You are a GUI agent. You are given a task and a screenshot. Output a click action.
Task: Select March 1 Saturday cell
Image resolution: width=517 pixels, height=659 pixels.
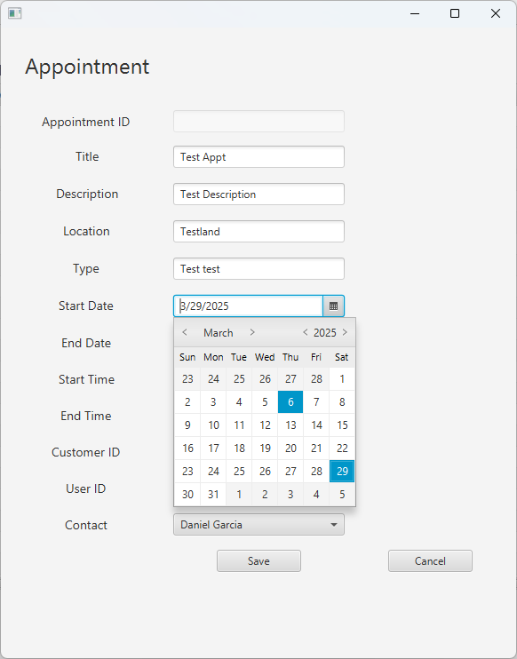pyautogui.click(x=342, y=378)
